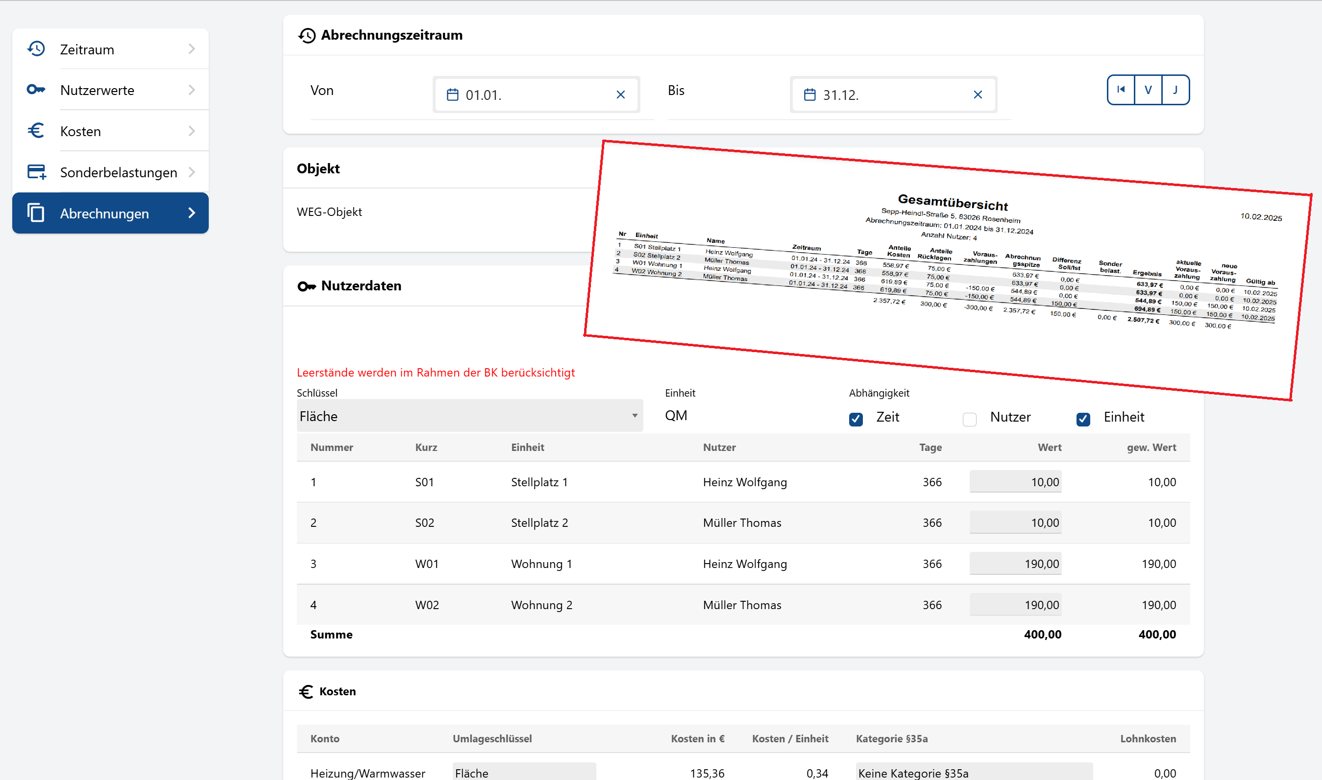Open calendar icon in the Von field

point(453,95)
